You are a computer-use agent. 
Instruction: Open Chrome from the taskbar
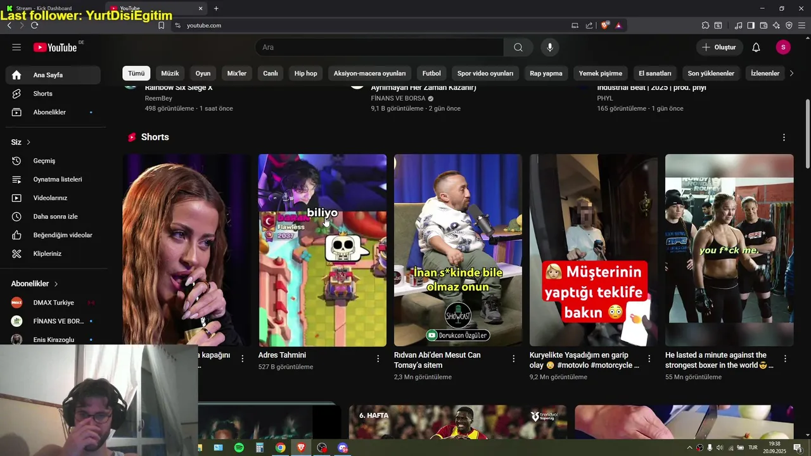pyautogui.click(x=280, y=448)
